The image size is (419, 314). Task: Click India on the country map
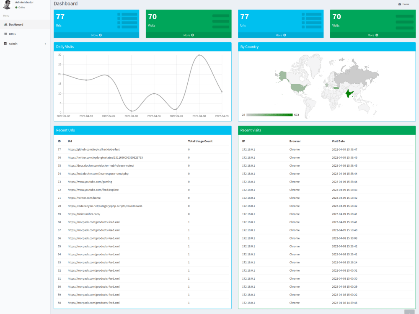349,94
